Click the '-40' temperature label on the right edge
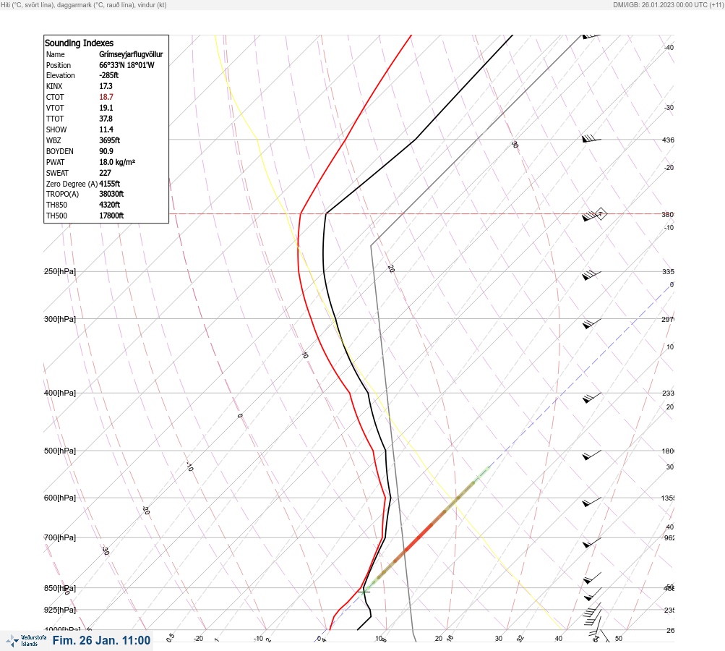The width and height of the screenshot is (725, 651). 669,47
